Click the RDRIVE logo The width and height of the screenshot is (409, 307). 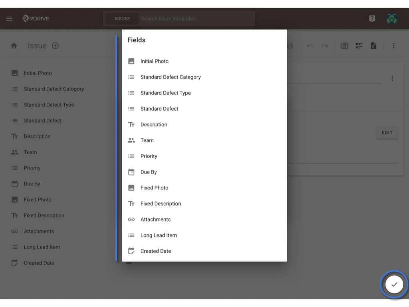(36, 18)
